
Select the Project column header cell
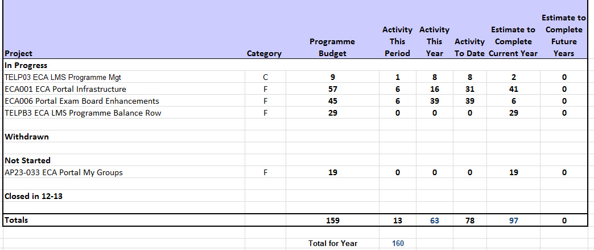coord(18,53)
